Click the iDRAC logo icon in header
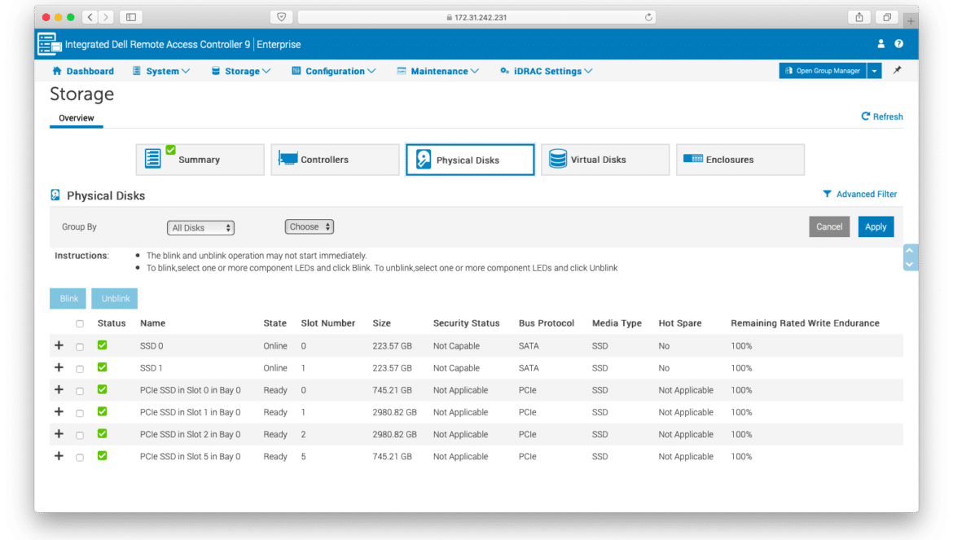This screenshot has width=953, height=540. click(x=49, y=44)
